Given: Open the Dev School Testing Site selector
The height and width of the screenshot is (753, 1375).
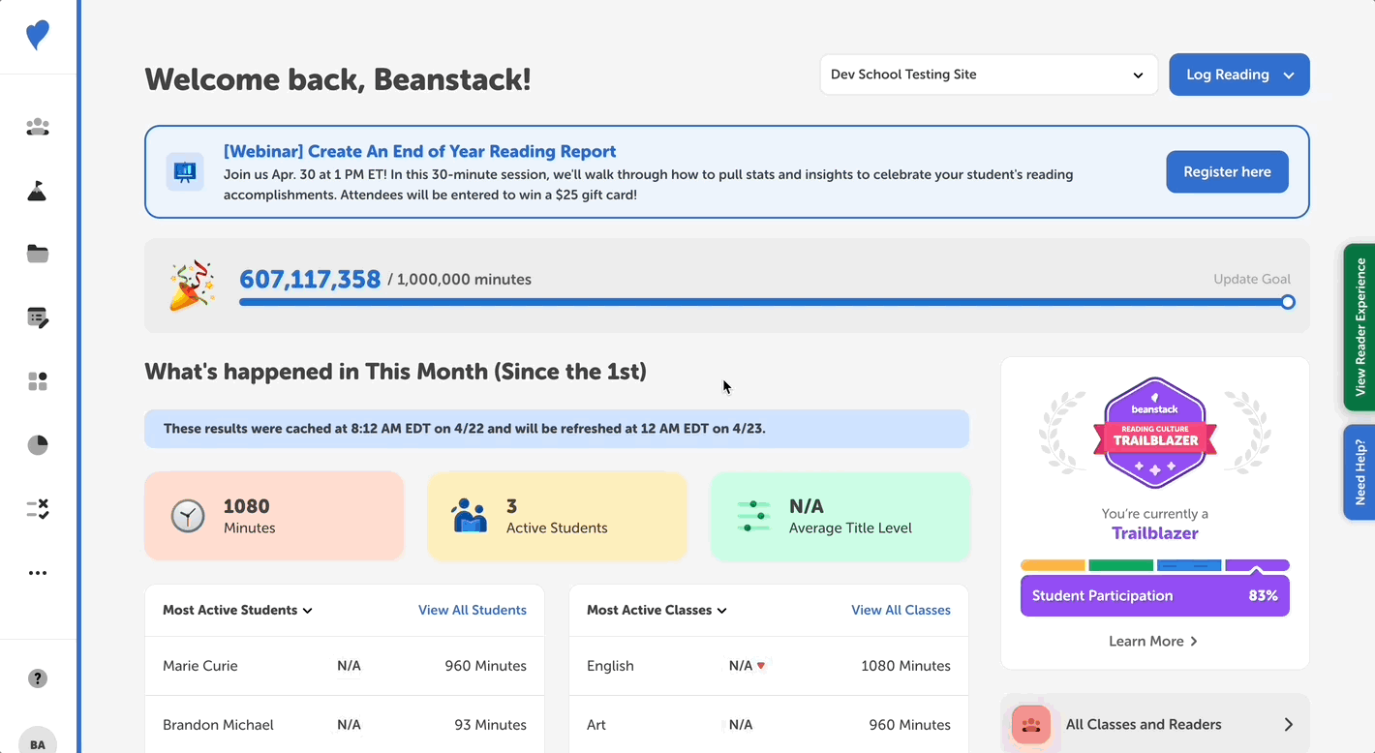Looking at the screenshot, I should point(988,75).
